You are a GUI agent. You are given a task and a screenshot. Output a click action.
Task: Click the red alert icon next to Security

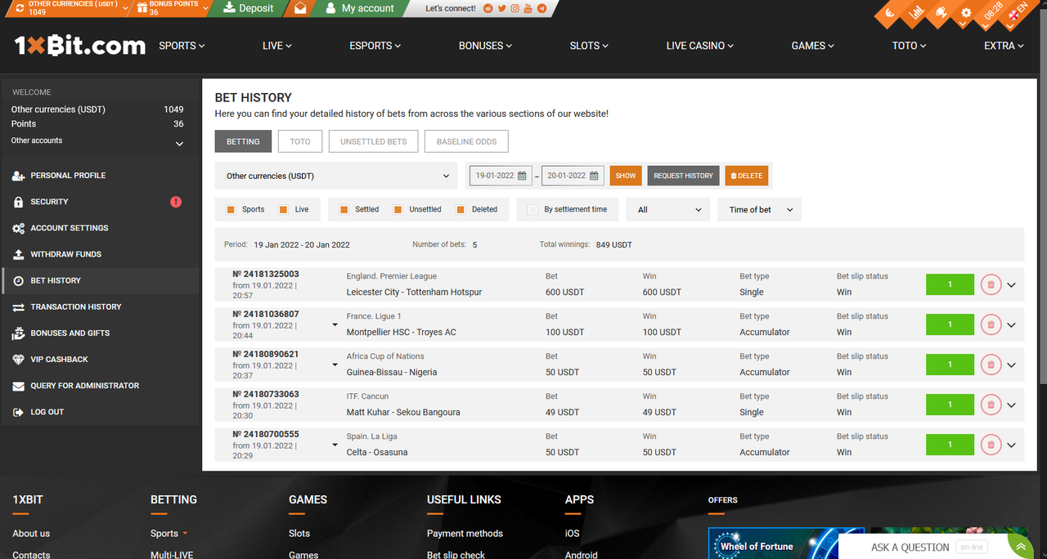[x=176, y=202]
